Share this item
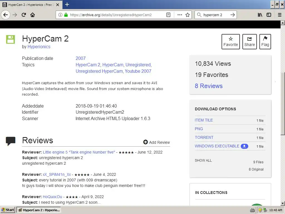 tap(250, 42)
